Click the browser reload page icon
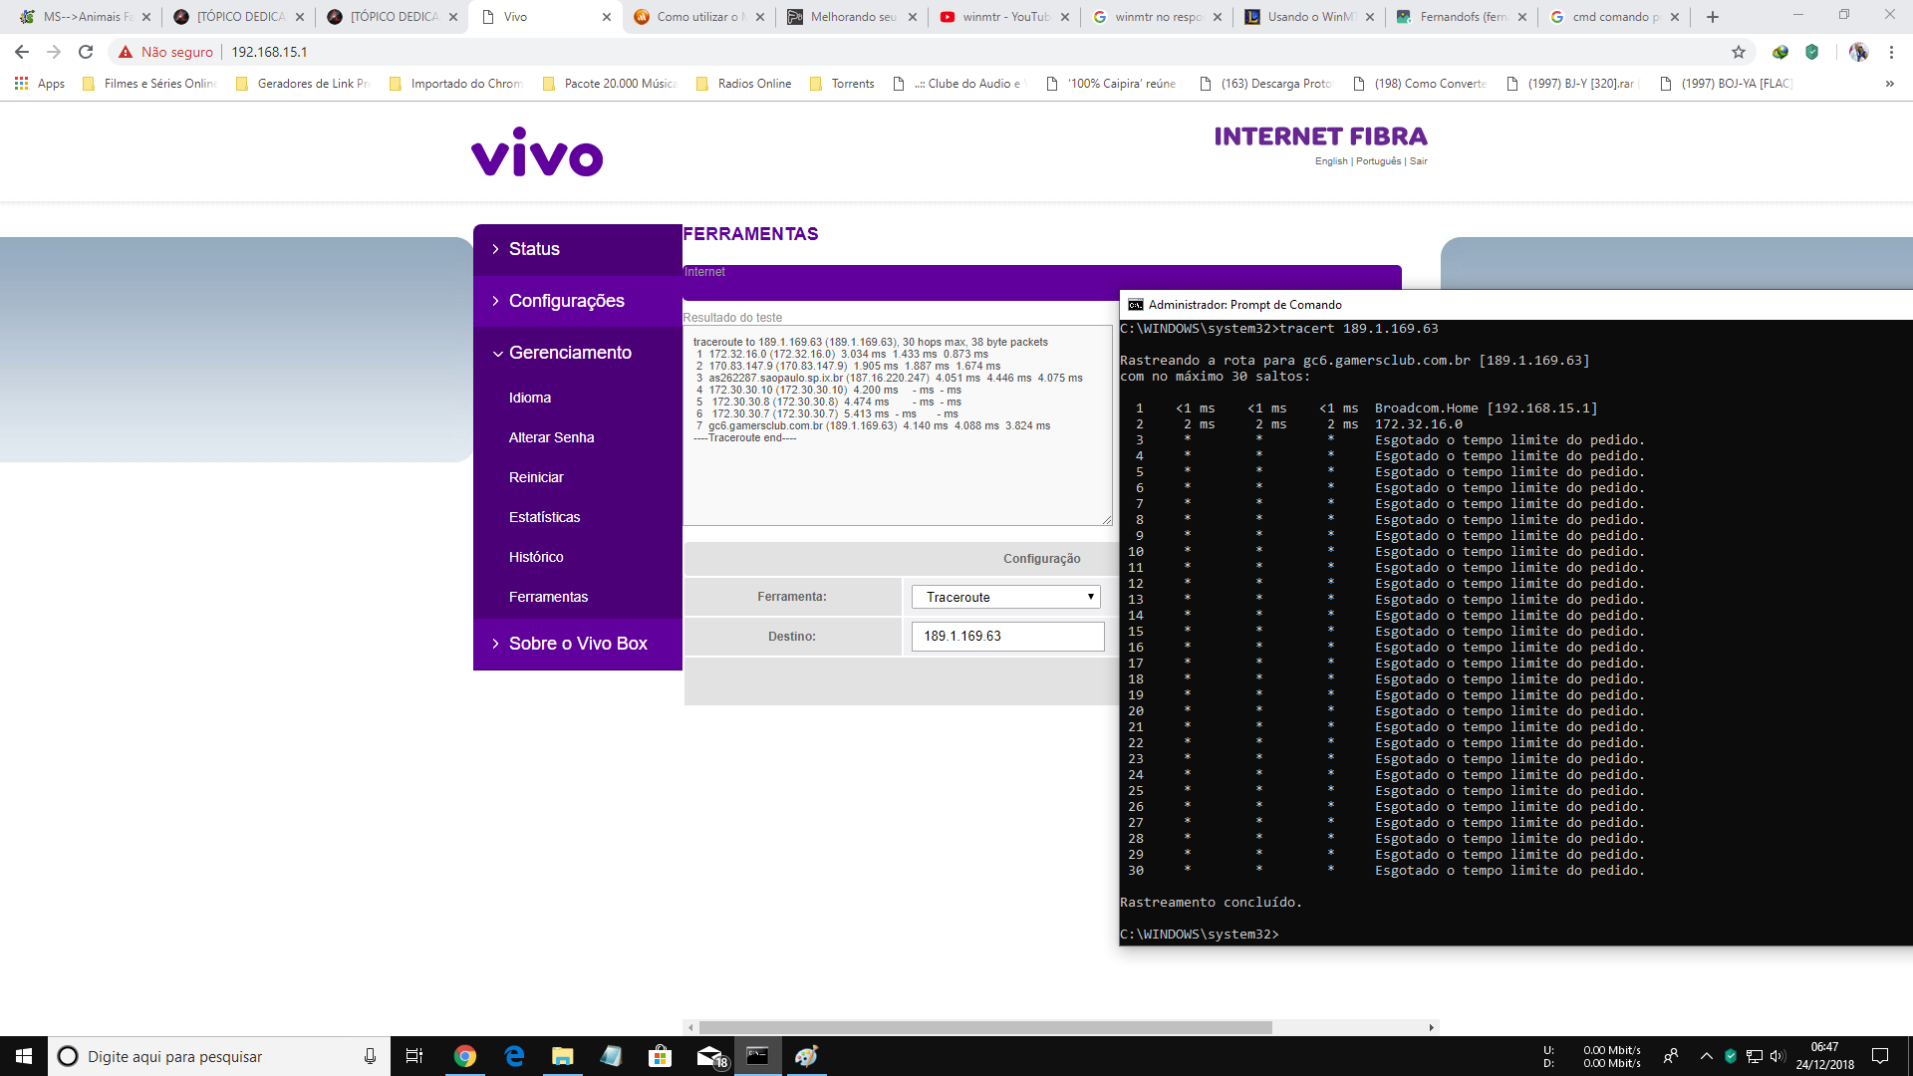The image size is (1913, 1076). click(x=86, y=52)
